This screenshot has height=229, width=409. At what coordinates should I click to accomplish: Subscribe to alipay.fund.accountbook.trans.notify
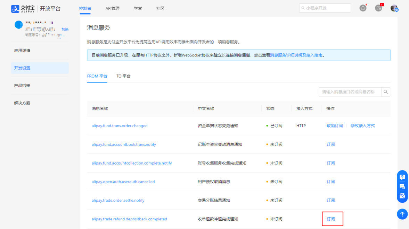point(331,144)
